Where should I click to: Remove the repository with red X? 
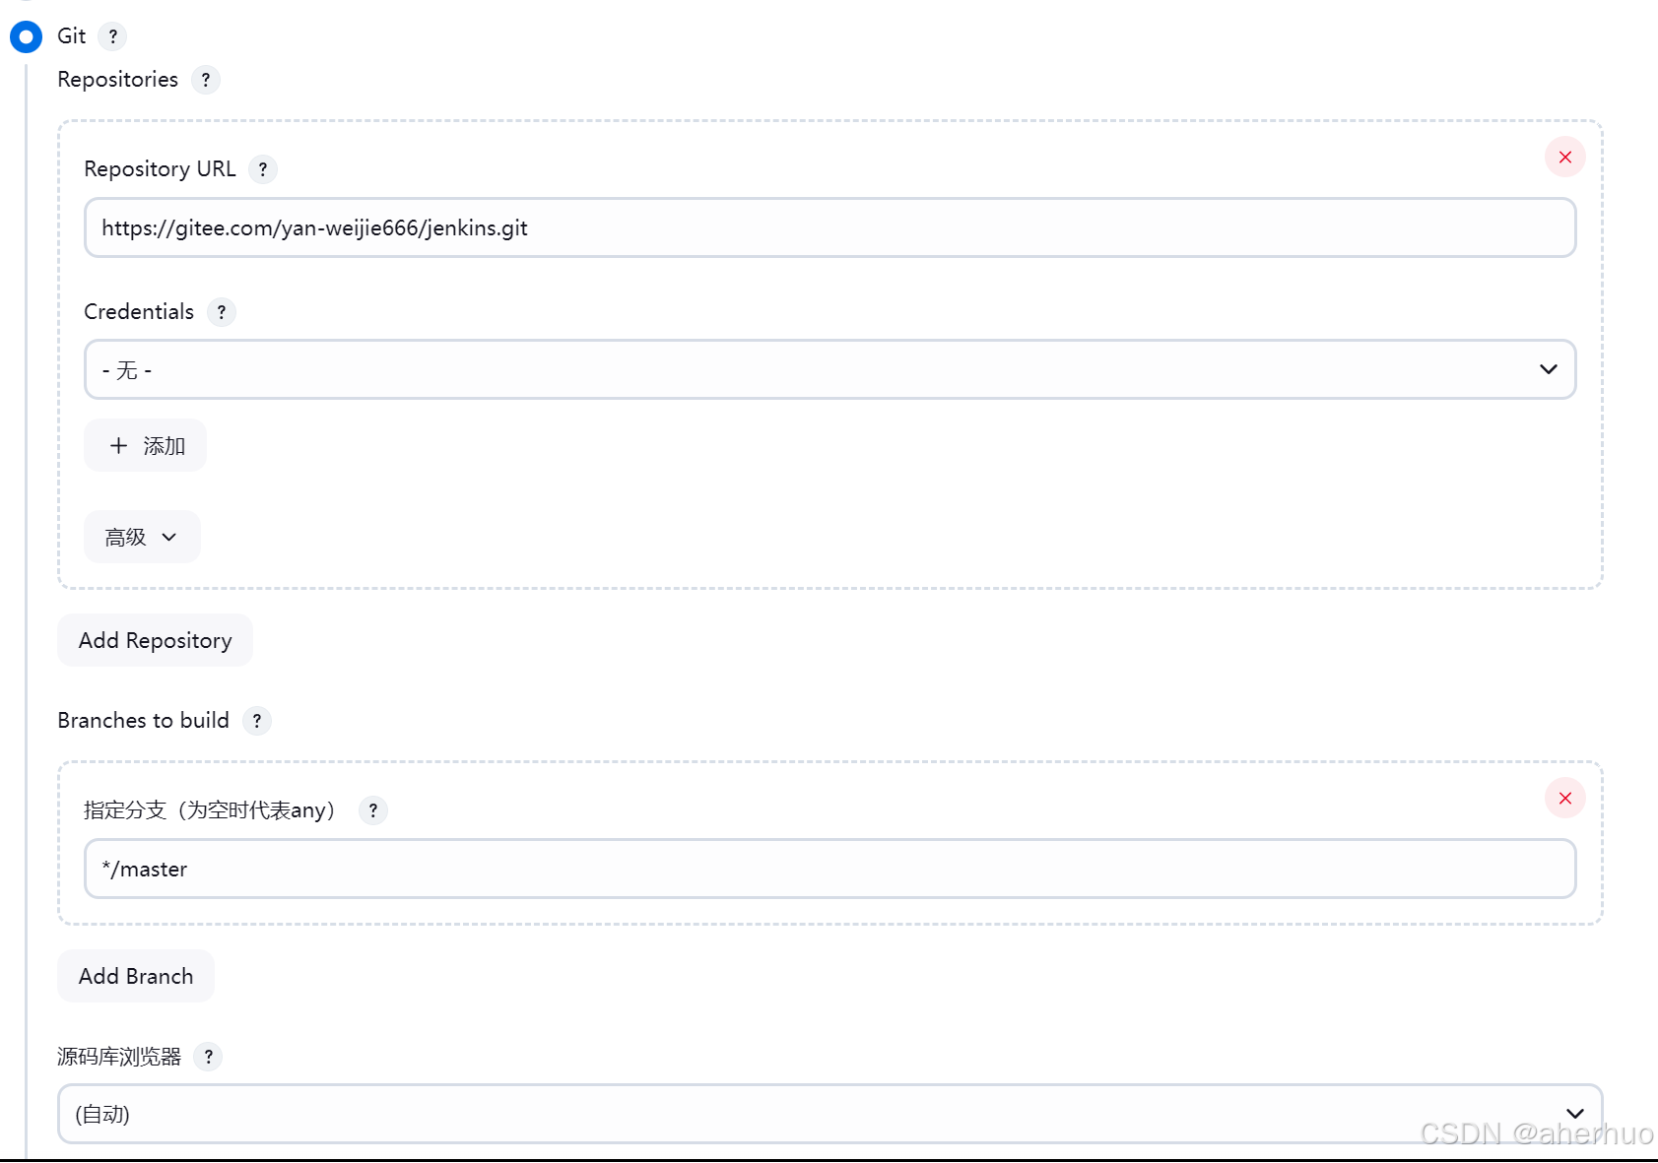click(x=1564, y=158)
